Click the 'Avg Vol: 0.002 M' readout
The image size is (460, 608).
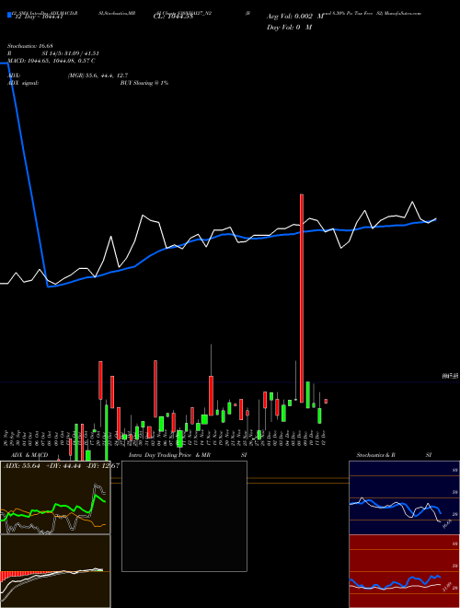295,17
